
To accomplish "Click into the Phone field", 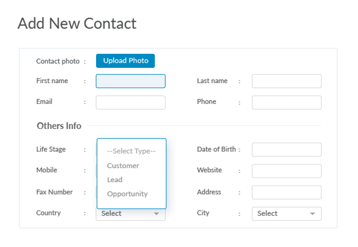I will tap(286, 102).
